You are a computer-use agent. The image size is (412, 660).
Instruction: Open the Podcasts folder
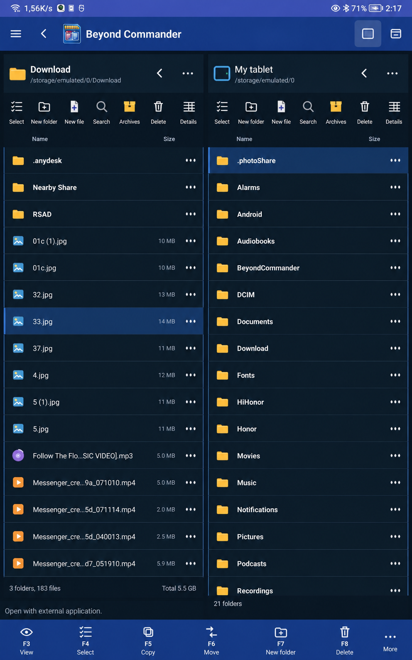point(308,563)
